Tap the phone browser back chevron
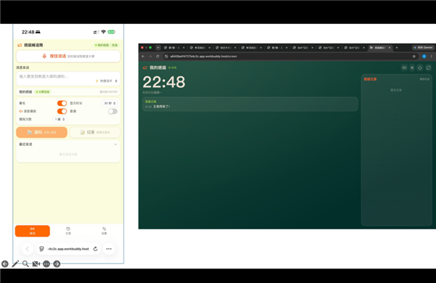 28,249
